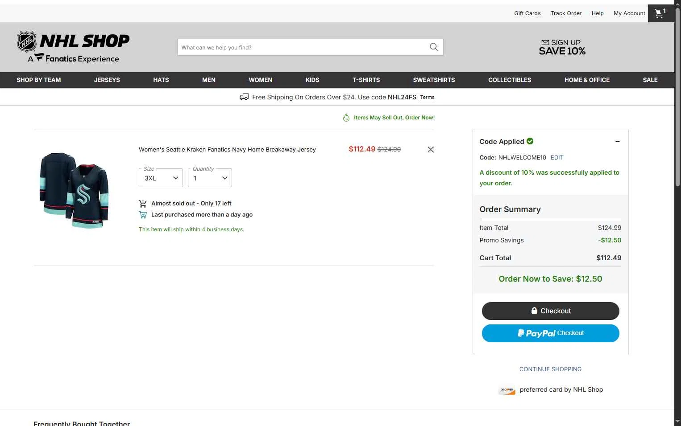This screenshot has height=426, width=681.
Task: Click the Promo Savings -$12.50 value
Action: coord(610,240)
